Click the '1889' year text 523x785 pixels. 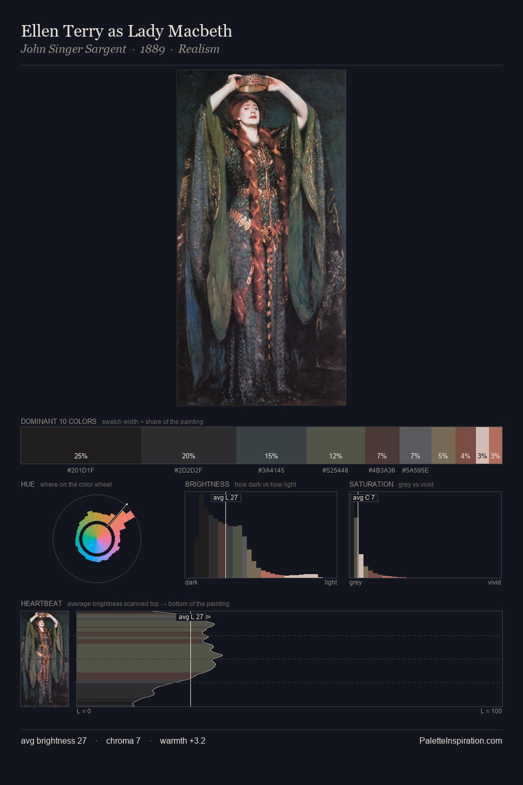[x=152, y=49]
